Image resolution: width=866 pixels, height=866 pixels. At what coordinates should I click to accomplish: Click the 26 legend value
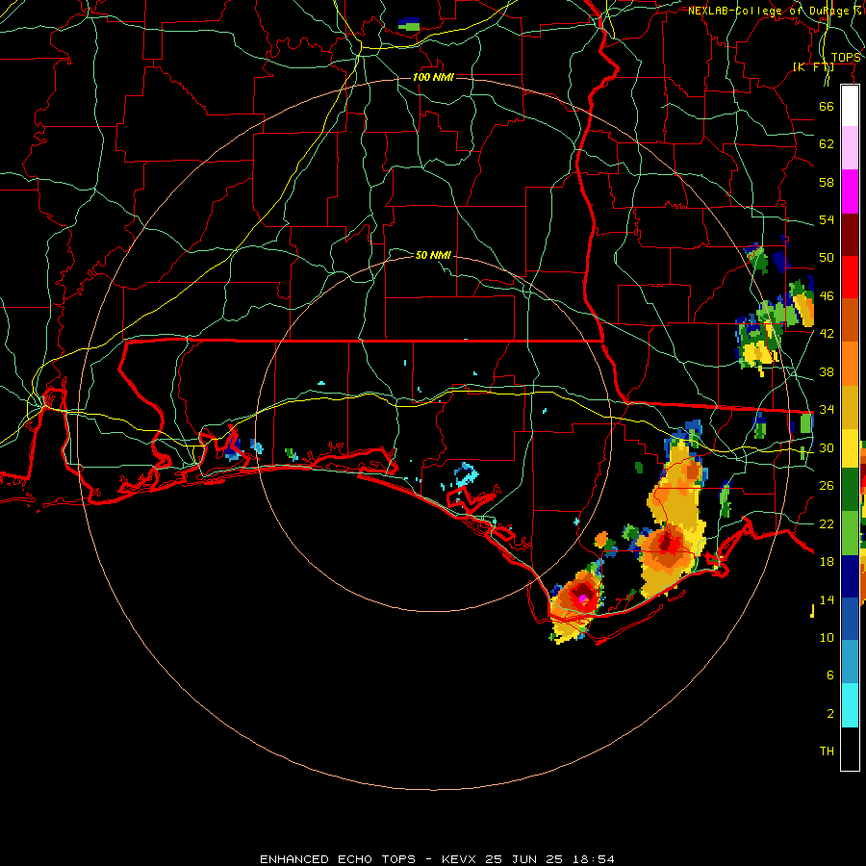827,486
